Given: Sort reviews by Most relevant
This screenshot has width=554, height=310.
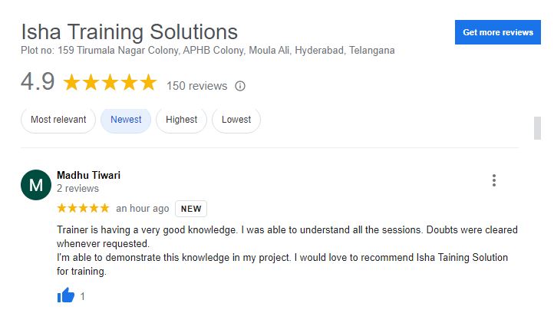Looking at the screenshot, I should pyautogui.click(x=58, y=120).
